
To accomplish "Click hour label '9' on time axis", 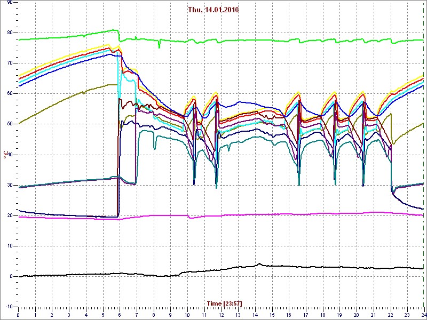I will coord(170,315).
